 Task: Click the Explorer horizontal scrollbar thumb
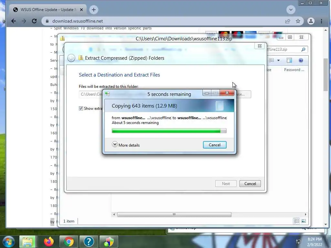tap(174, 214)
